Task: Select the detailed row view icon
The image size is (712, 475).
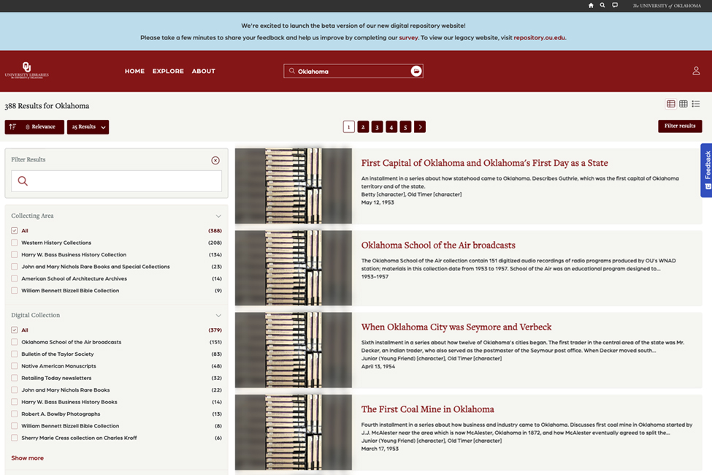Action: coord(670,103)
